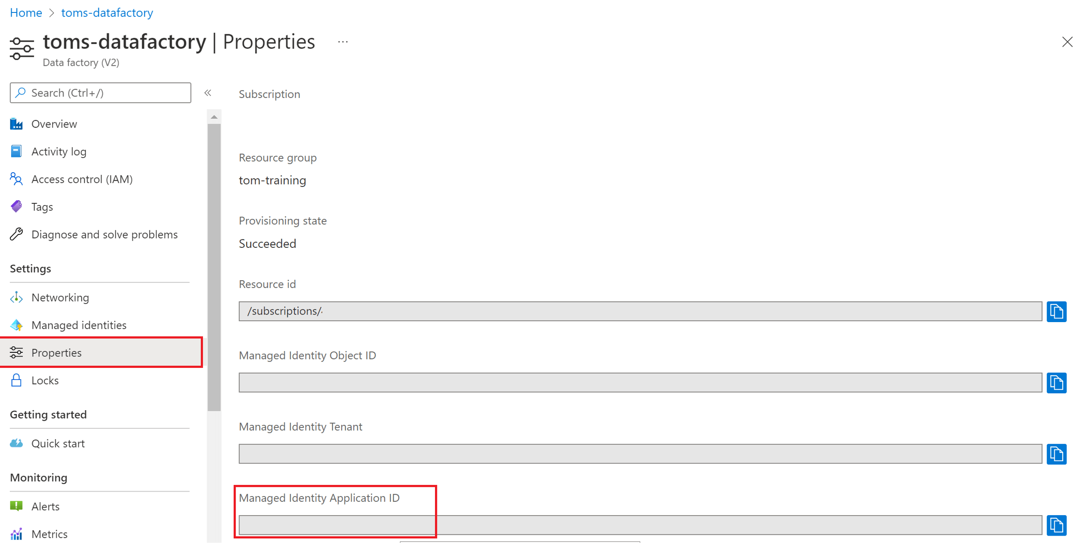1077x549 pixels.
Task: Copy the Managed Identity Object ID
Action: (1057, 383)
